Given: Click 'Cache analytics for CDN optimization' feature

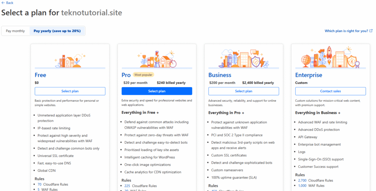Looking at the screenshot, I should click(x=153, y=172).
